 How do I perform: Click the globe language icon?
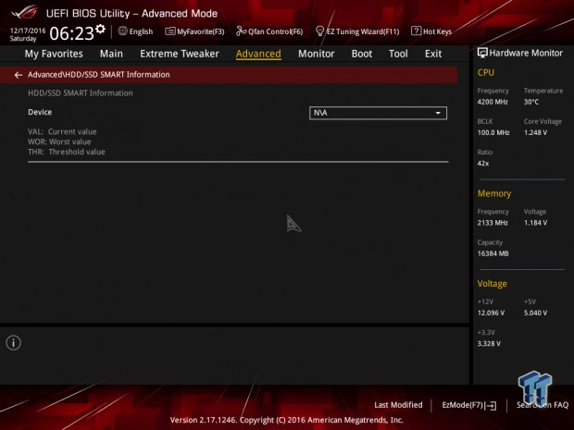click(122, 31)
